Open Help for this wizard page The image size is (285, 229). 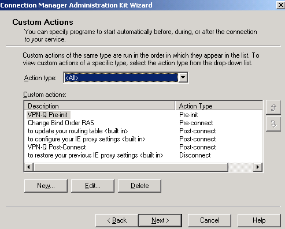(x=259, y=220)
